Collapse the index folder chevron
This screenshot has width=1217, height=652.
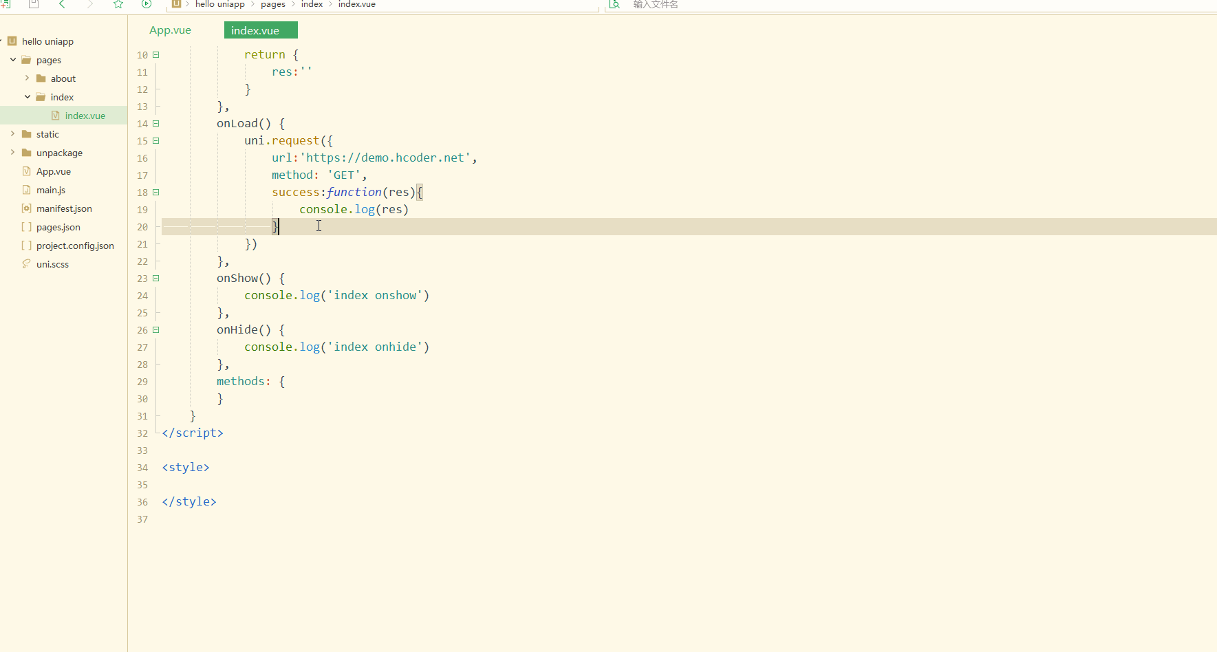click(28, 97)
